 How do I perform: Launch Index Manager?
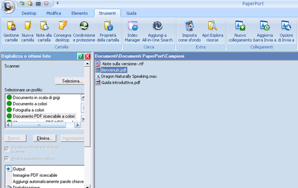(x=132, y=31)
